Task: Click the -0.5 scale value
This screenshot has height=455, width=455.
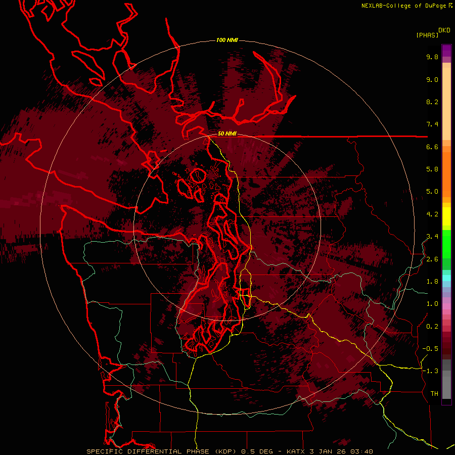Action: tap(430, 349)
